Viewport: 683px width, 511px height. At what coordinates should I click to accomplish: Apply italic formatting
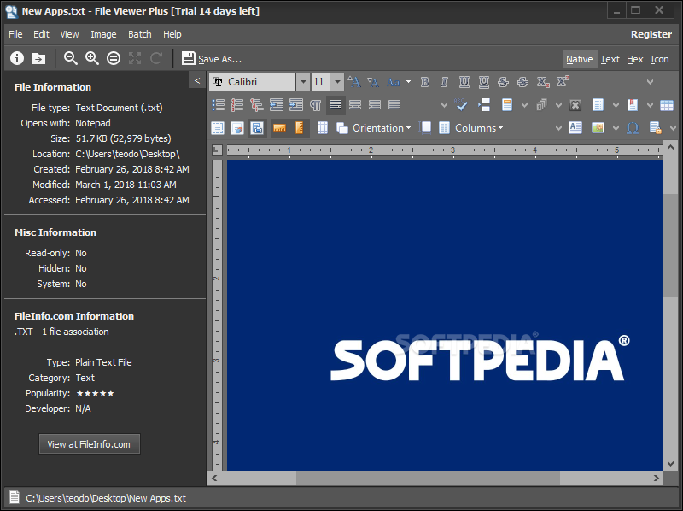[444, 81]
